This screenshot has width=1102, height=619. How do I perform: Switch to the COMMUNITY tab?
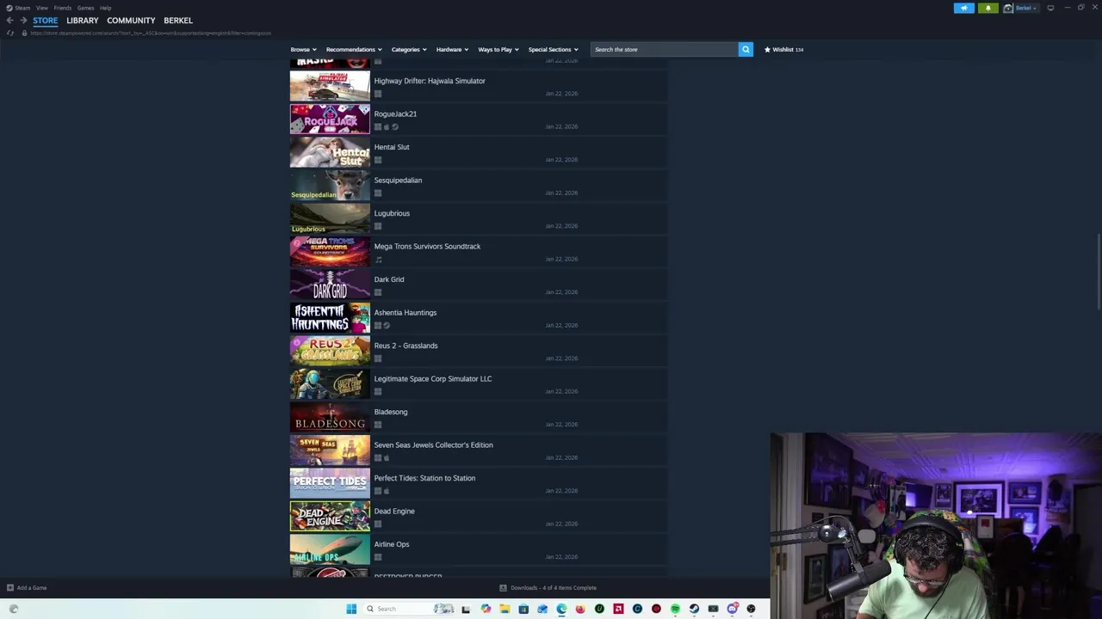click(x=131, y=20)
